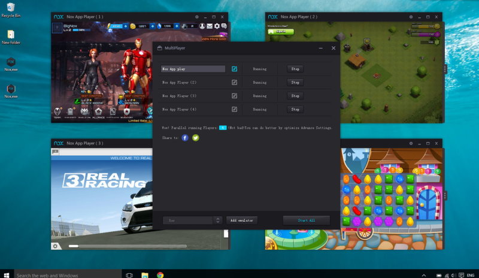Viewport: 479px width, 278px height.
Task: Click BigNox avatar in Player 1 game
Action: pyautogui.click(x=57, y=28)
